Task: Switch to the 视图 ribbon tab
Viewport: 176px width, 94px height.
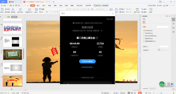Action: (x=72, y=5)
